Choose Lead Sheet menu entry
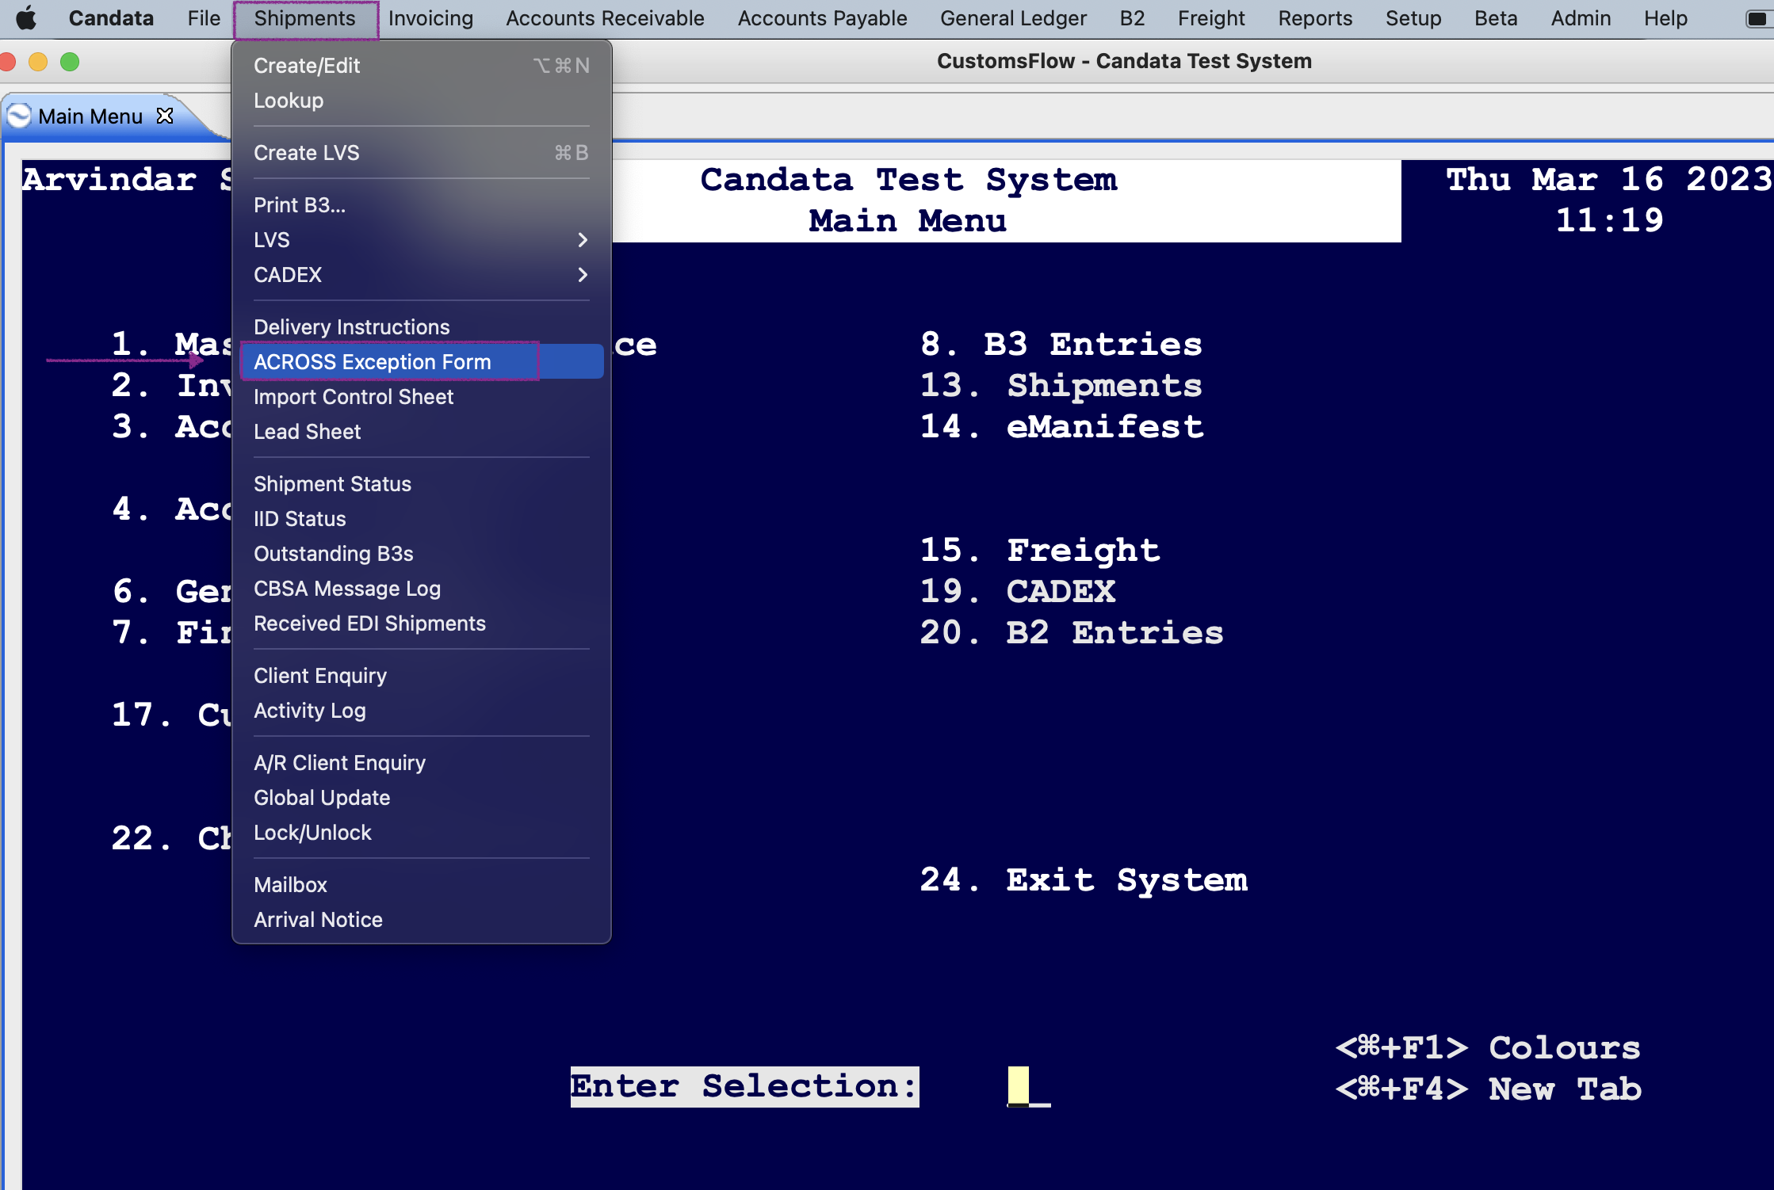The height and width of the screenshot is (1190, 1774). pyautogui.click(x=421, y=431)
